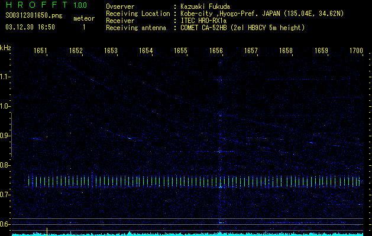This screenshot has height=236, width=372.
Task: Click the 0.6 frequency axis label
Action: point(5,224)
